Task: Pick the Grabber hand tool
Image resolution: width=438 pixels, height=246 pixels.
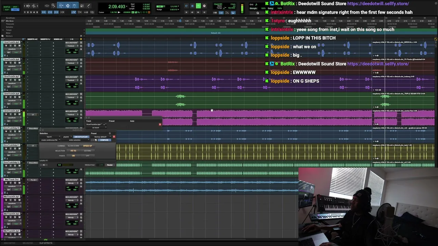Action: point(75,6)
